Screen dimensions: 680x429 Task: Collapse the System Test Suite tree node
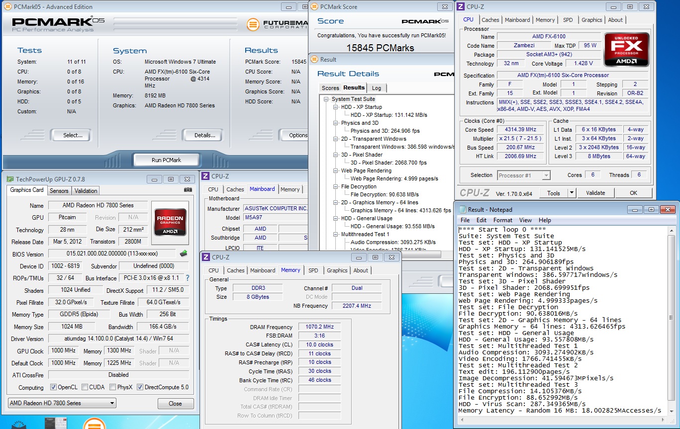tap(327, 99)
